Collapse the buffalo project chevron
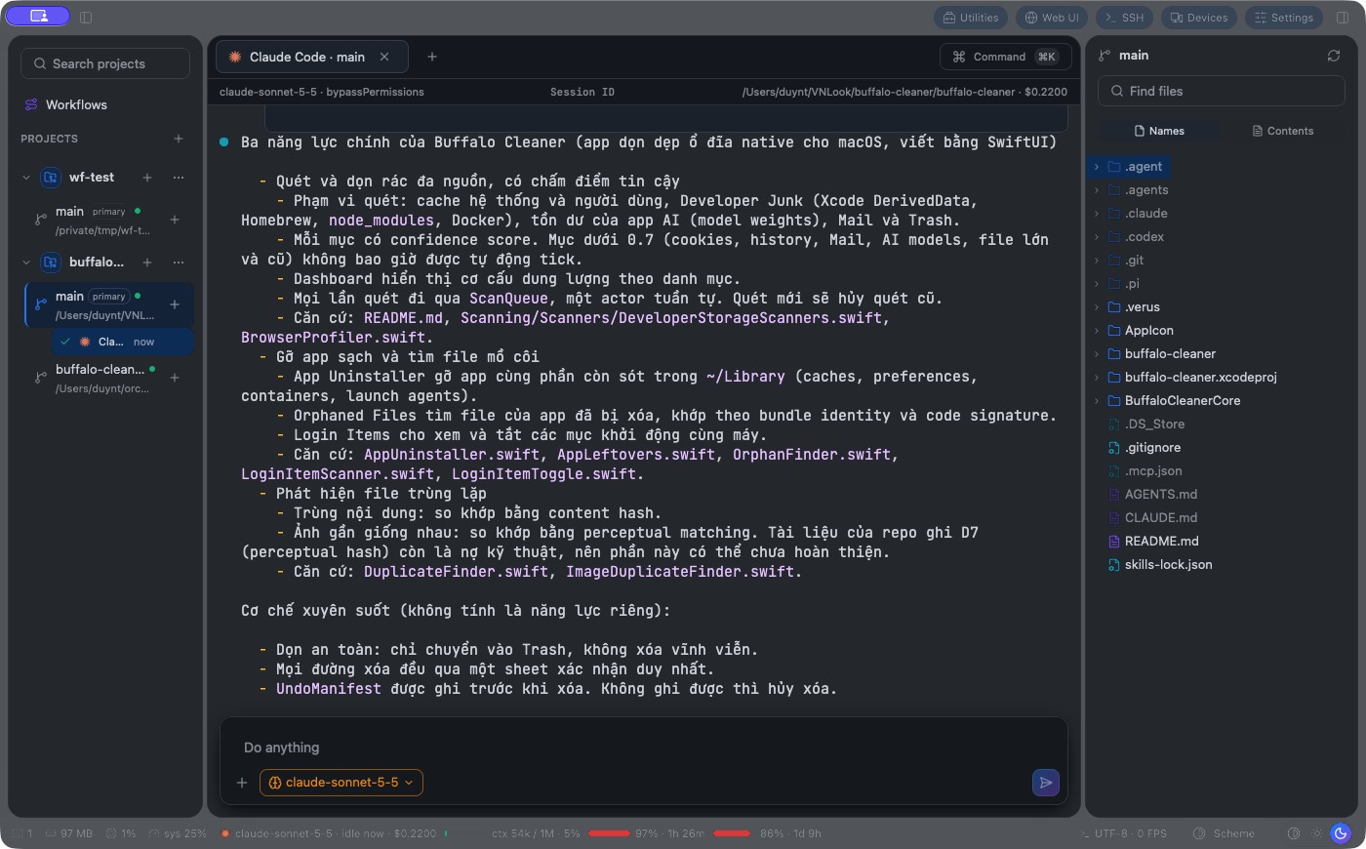 pyautogui.click(x=26, y=263)
